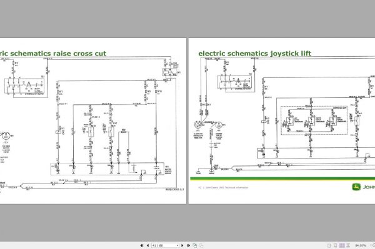375x249 pixels.
Task: Open the page number dropdown arrow
Action: pyautogui.click(x=177, y=245)
